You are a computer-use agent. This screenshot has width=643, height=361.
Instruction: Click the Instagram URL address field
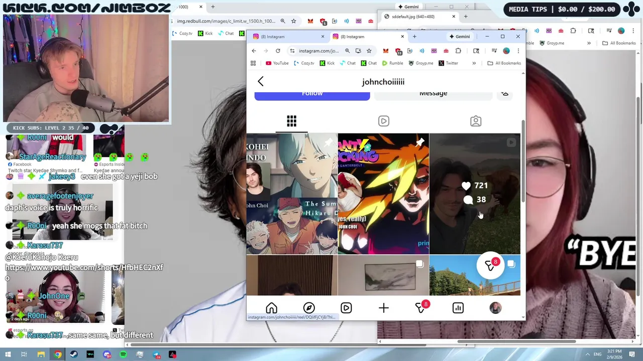point(318,51)
